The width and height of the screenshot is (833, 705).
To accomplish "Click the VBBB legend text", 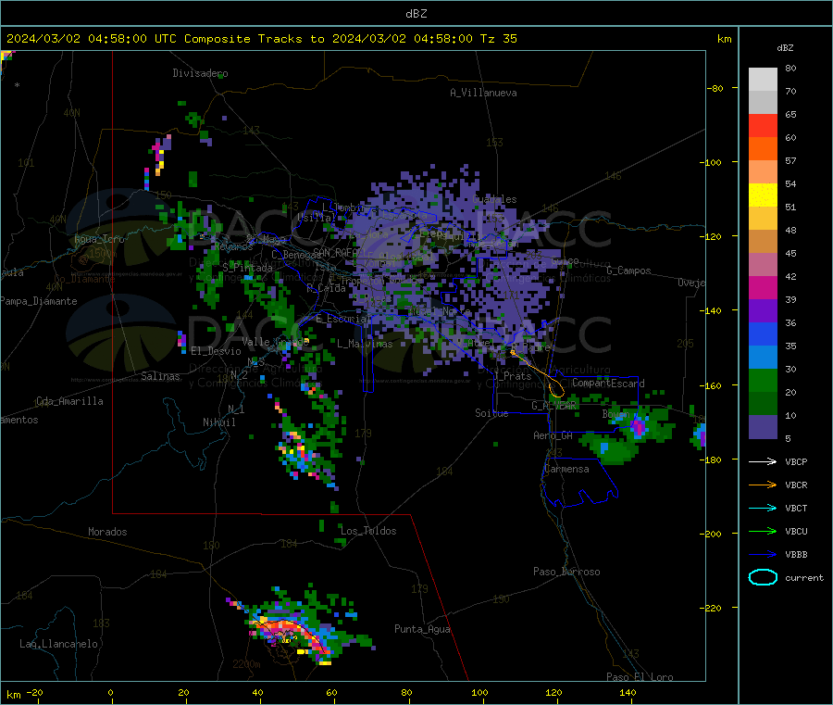I will click(796, 555).
